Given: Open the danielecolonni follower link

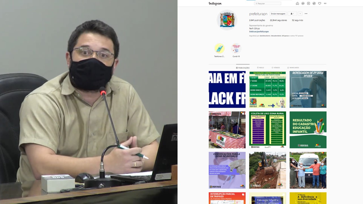Looking at the screenshot, I should [x=265, y=36].
